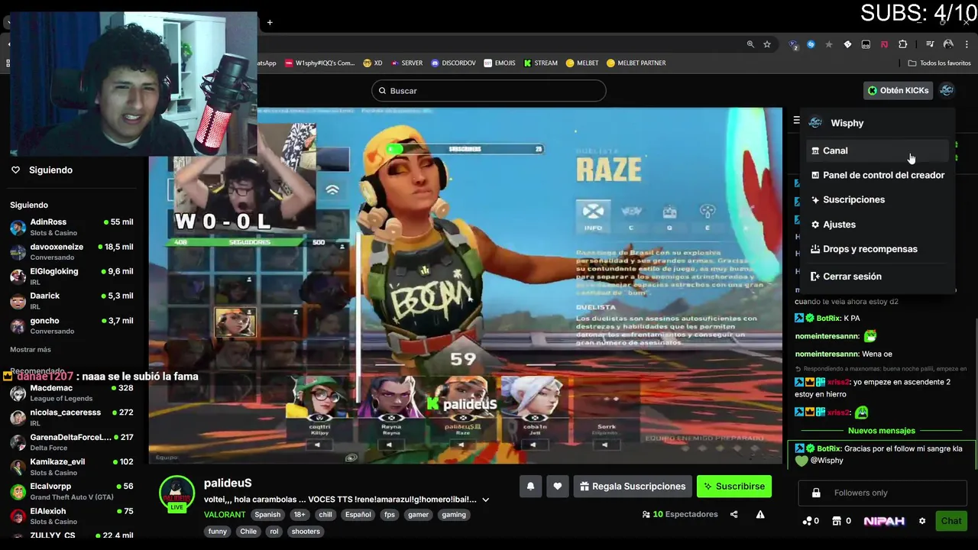Follow the channel with the heart icon

tap(558, 487)
